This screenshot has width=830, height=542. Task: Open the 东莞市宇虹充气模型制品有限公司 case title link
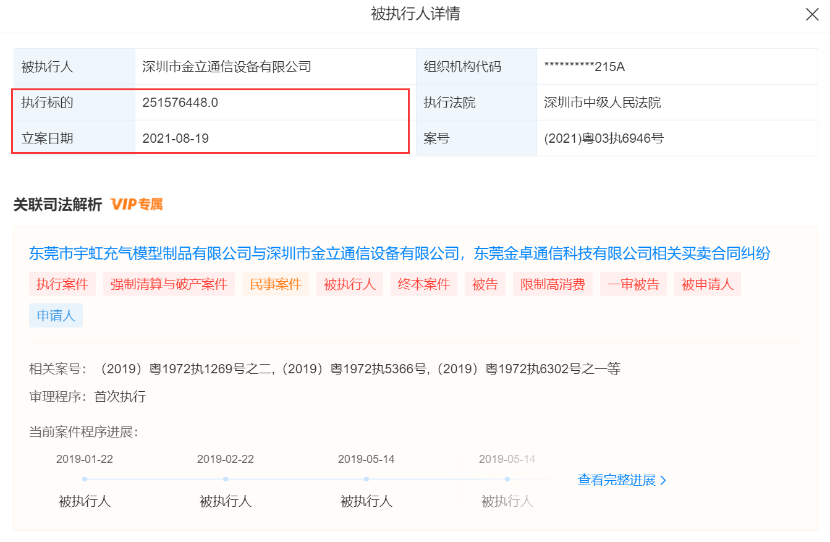pyautogui.click(x=399, y=253)
